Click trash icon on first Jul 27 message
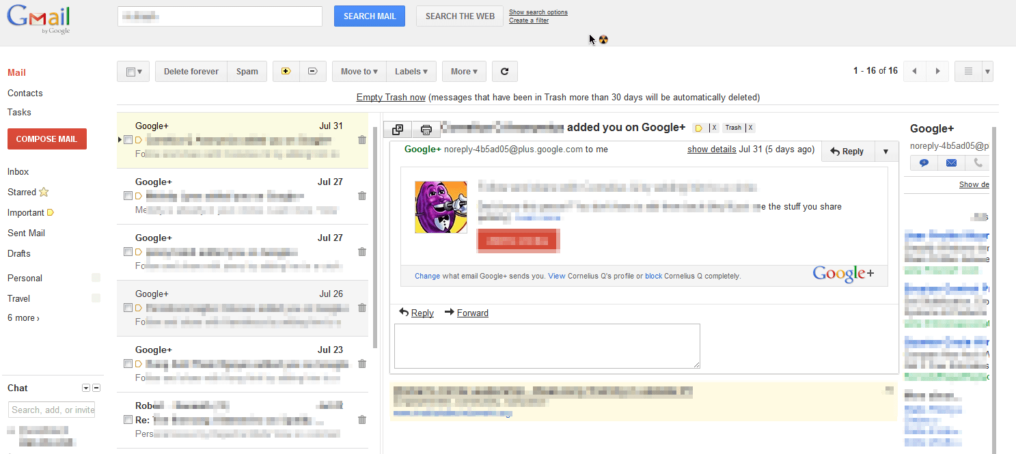 coord(362,196)
